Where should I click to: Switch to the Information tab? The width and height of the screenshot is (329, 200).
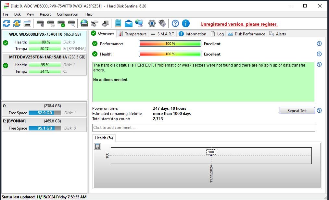click(193, 34)
